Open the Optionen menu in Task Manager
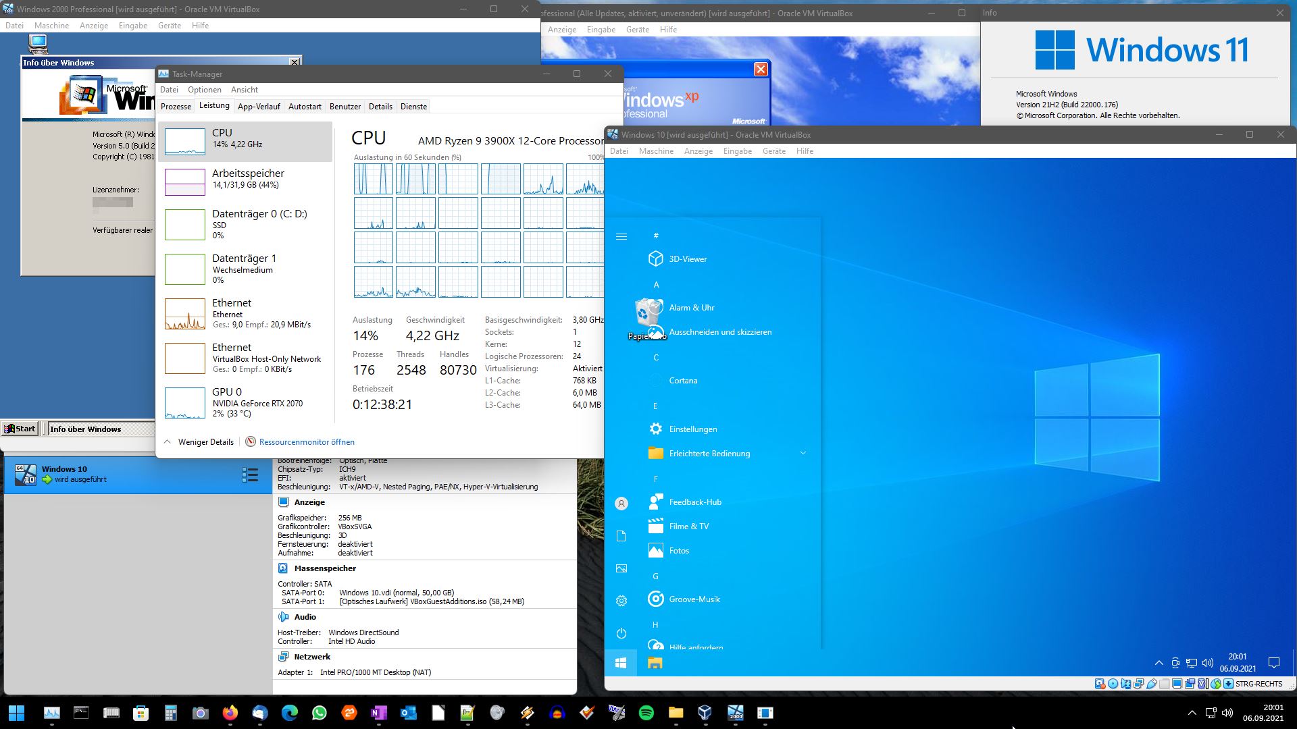The image size is (1297, 729). coord(204,90)
